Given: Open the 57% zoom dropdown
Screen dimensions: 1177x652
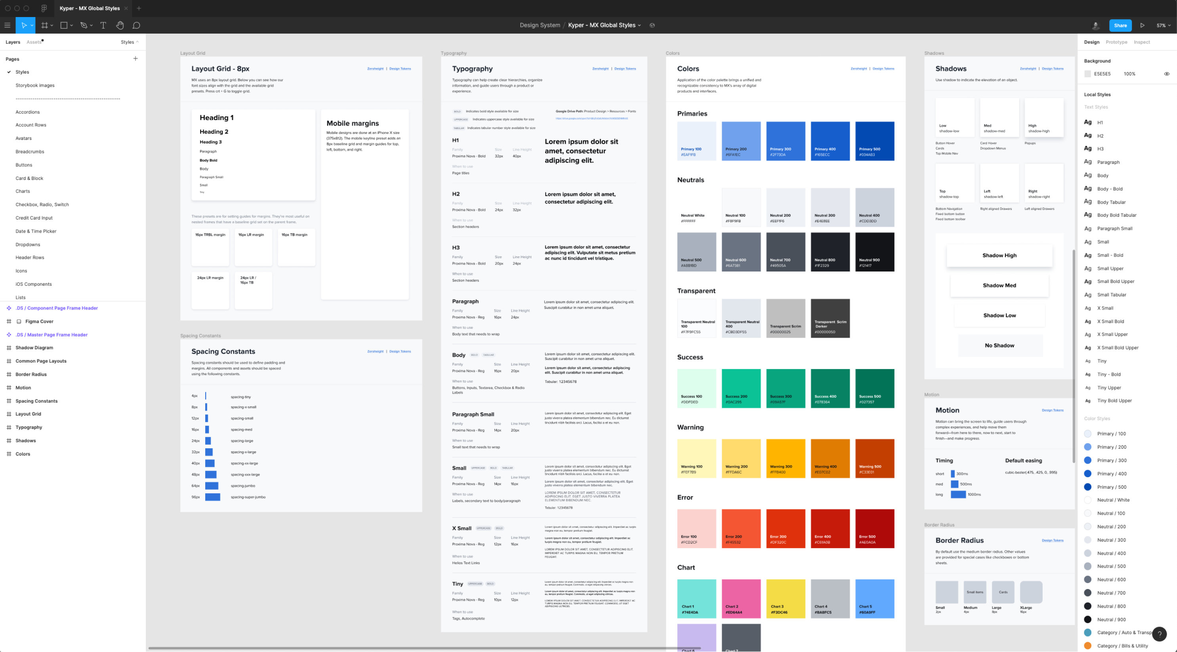Looking at the screenshot, I should pyautogui.click(x=1163, y=26).
